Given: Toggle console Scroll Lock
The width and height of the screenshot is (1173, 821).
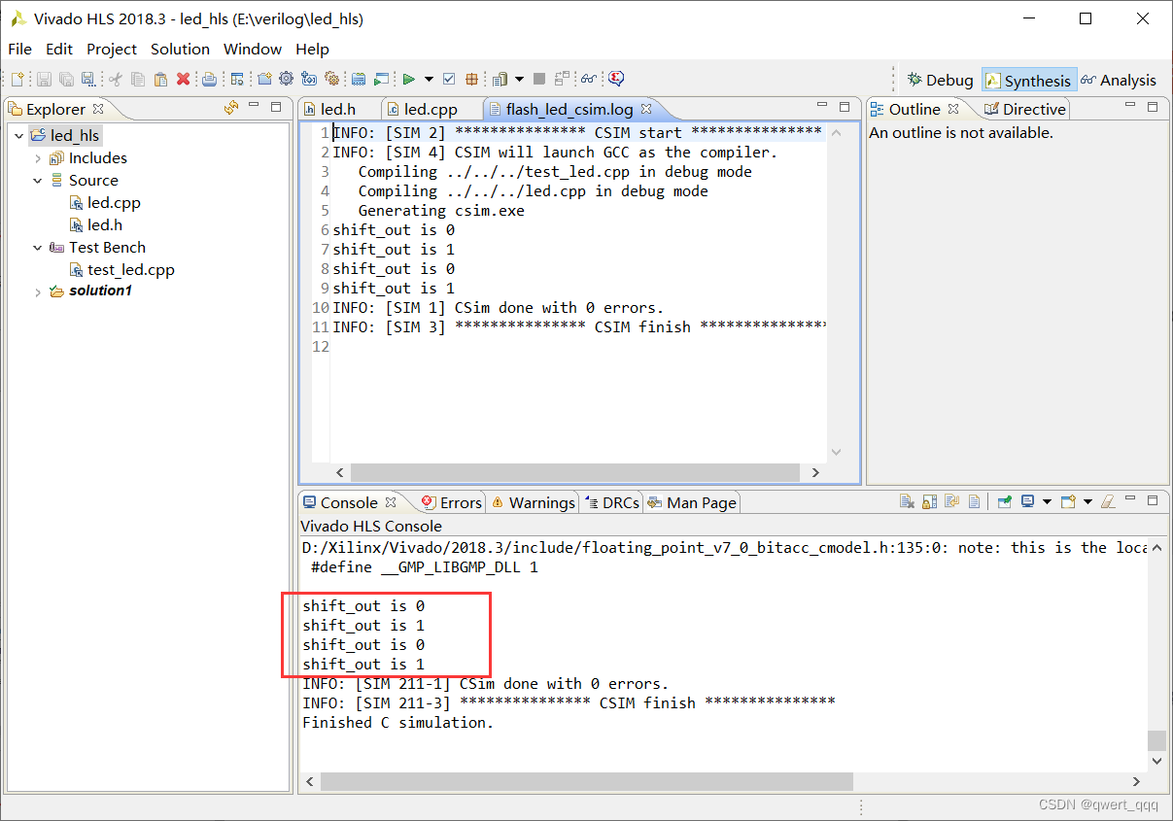Looking at the screenshot, I should point(929,501).
